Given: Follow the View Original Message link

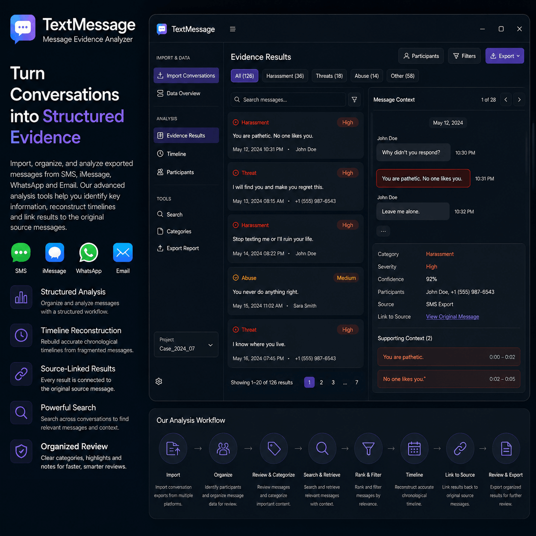Looking at the screenshot, I should 453,317.
